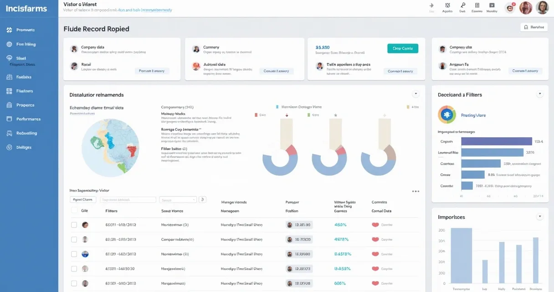The width and height of the screenshot is (554, 292).
Task: Expand the Imporfices panel dropdown arrow
Action: [x=540, y=217]
